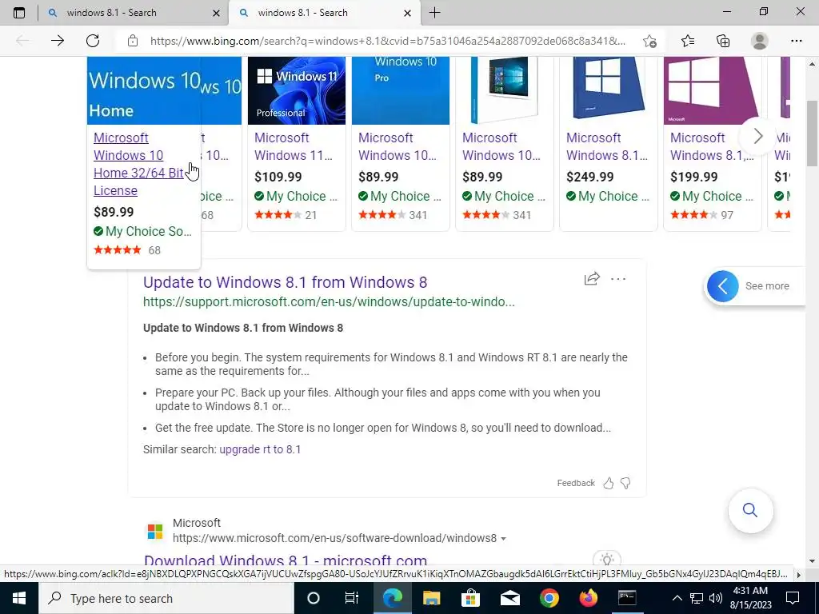Open the network tray icon
The image size is (819, 614).
[697, 598]
